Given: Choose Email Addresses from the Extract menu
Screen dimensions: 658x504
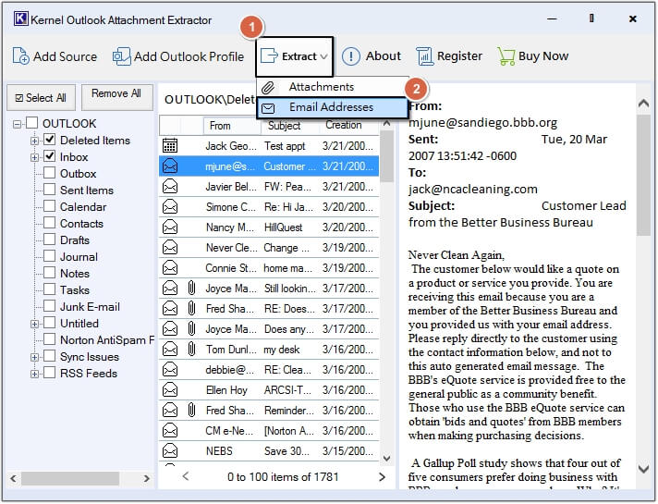Looking at the screenshot, I should pyautogui.click(x=333, y=107).
